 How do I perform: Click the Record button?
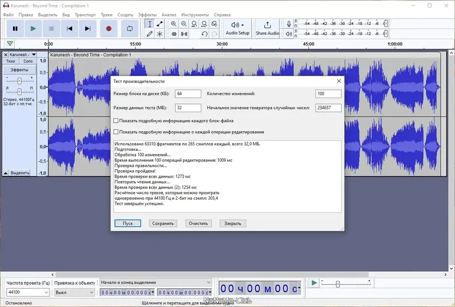[109, 28]
